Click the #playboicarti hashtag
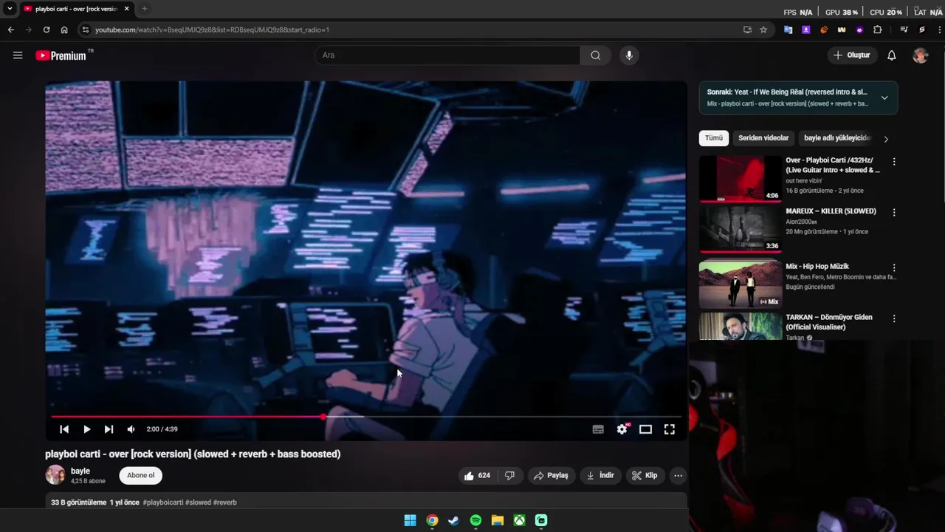The image size is (945, 532). [x=162, y=502]
